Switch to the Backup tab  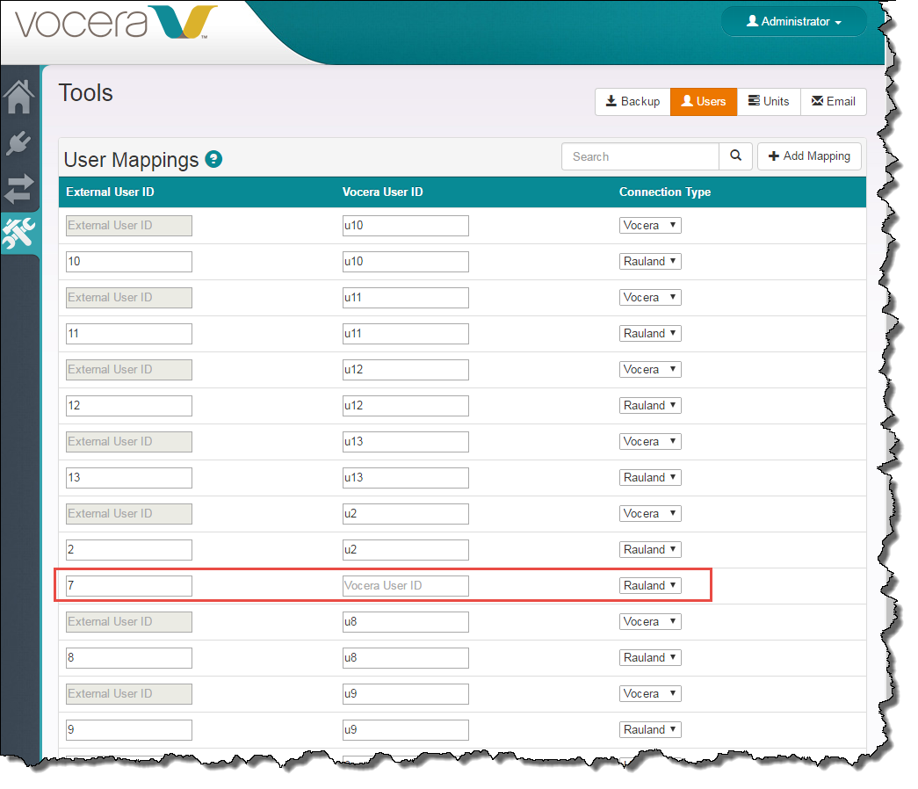pos(632,101)
